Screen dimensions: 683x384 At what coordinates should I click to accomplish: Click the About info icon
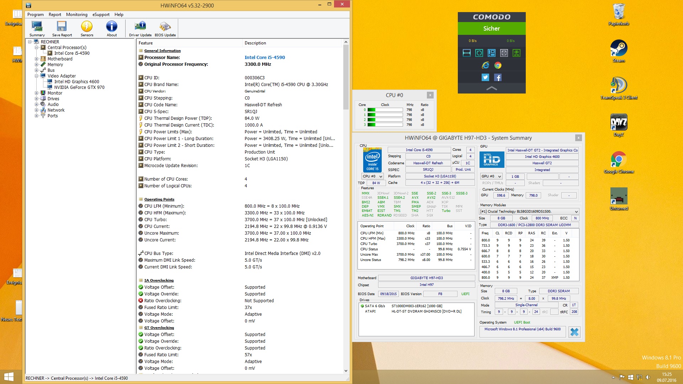click(x=112, y=28)
